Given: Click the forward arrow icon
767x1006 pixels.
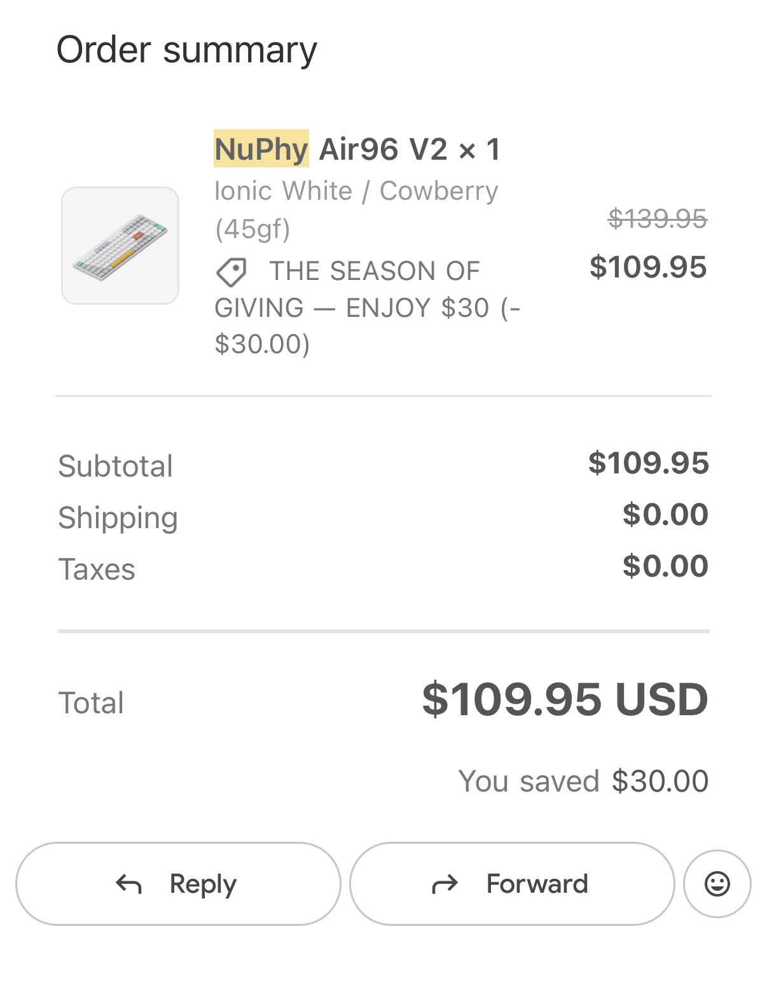Looking at the screenshot, I should pos(445,884).
